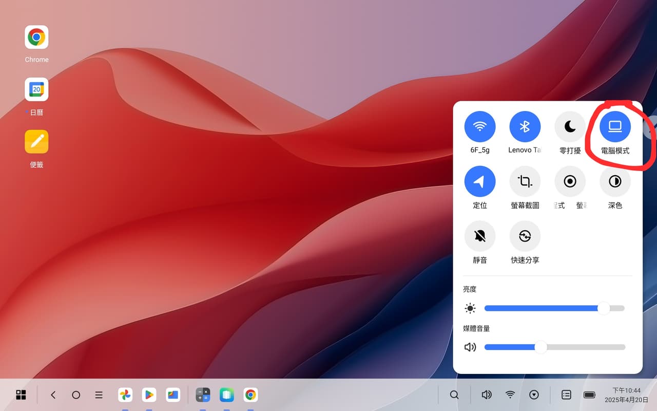
Task: Open the taskbar search magnifier
Action: click(454, 395)
